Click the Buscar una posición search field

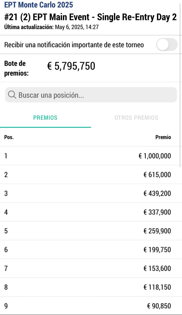click(x=95, y=95)
